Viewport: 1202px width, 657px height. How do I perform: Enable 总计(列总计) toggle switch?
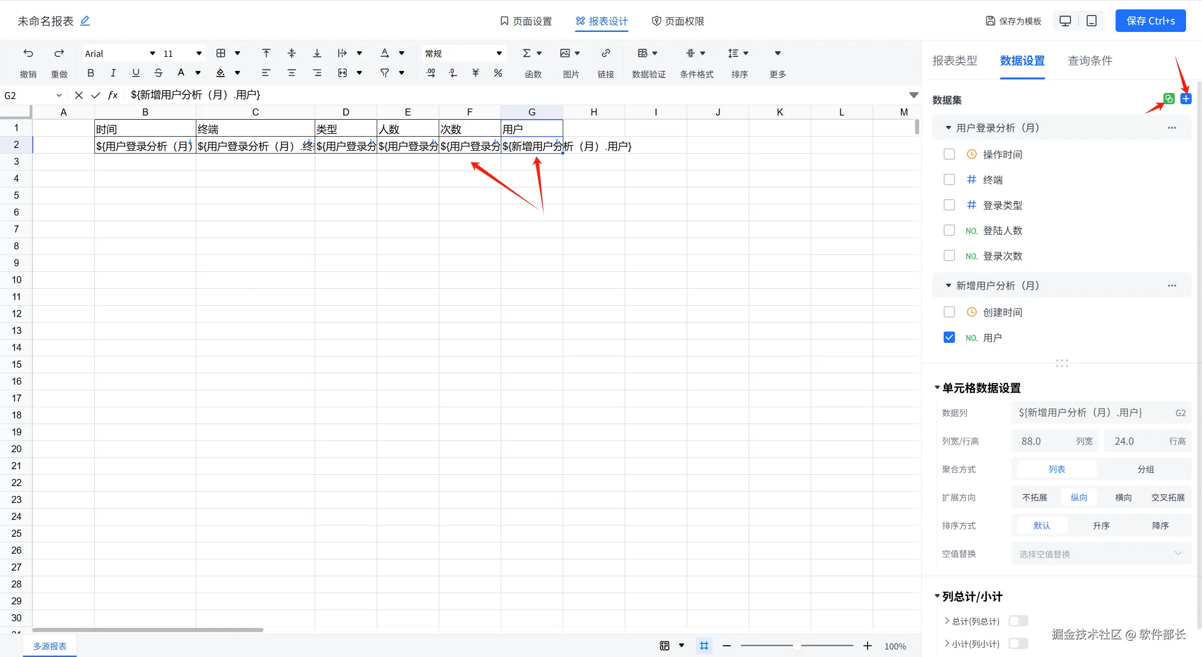[x=1018, y=621]
